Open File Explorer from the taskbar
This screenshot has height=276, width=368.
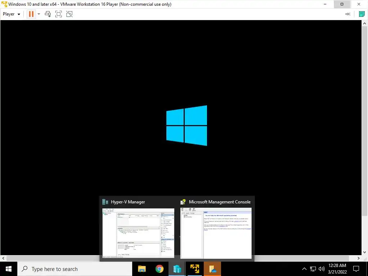[x=142, y=269]
